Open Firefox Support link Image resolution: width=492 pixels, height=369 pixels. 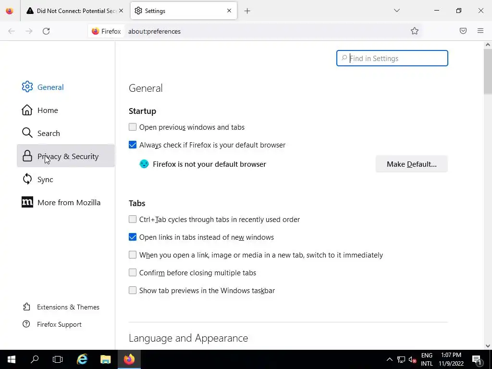point(59,324)
